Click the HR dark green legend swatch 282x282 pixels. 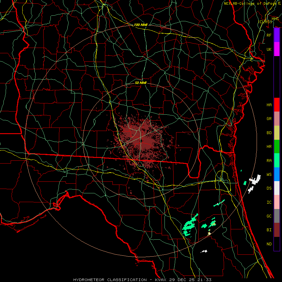[x=277, y=146]
